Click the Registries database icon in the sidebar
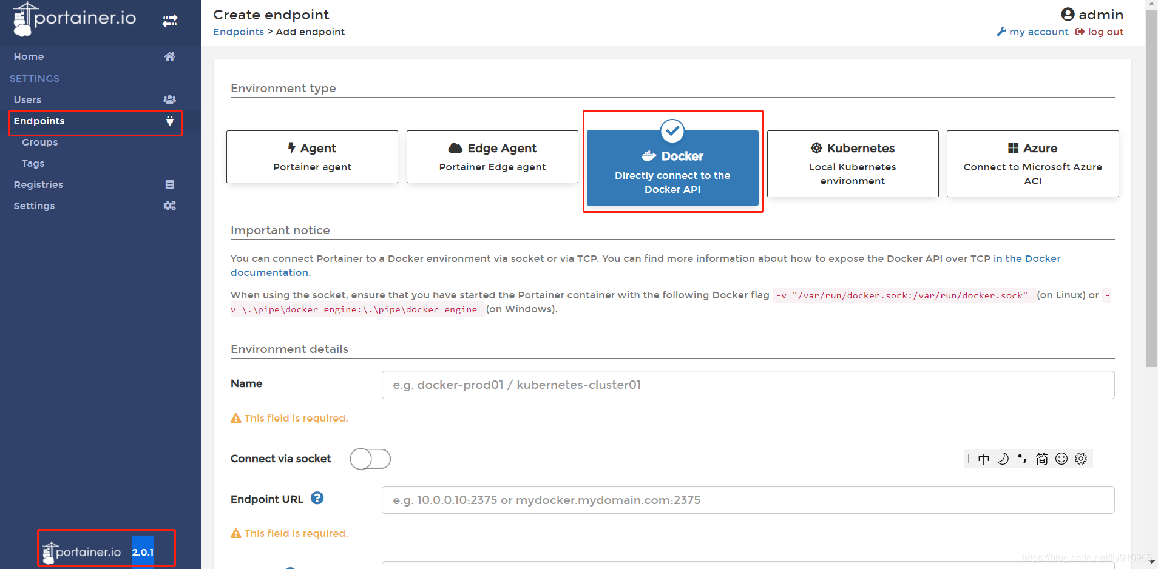The image size is (1158, 569). coord(170,184)
